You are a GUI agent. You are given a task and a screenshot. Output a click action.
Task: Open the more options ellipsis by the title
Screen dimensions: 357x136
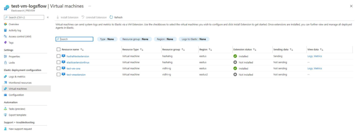coord(90,6)
